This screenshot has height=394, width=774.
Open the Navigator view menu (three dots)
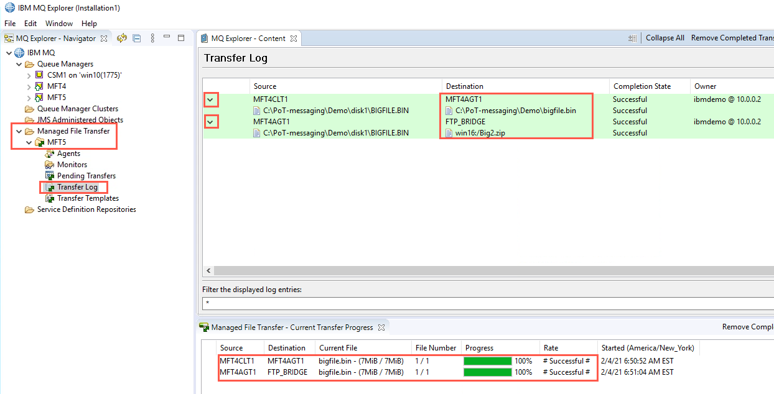152,38
